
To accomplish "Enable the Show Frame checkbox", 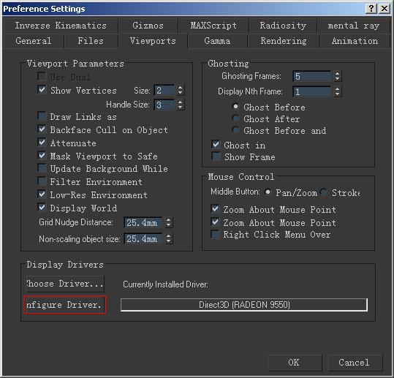I will coord(216,156).
